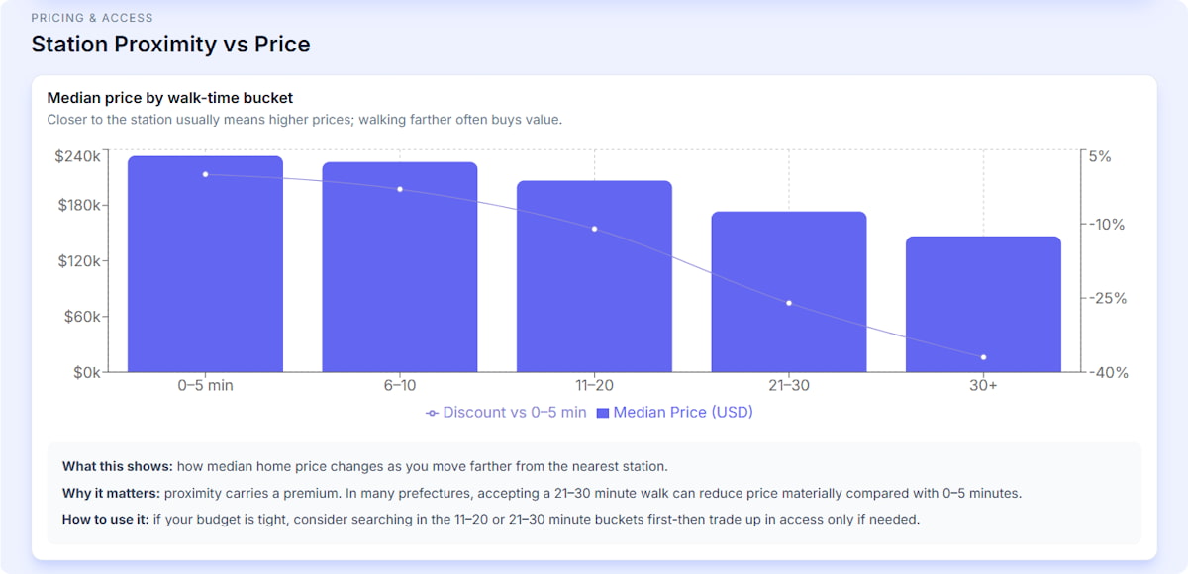
Task: Click the Median Price legend square swatch
Action: [x=603, y=413]
